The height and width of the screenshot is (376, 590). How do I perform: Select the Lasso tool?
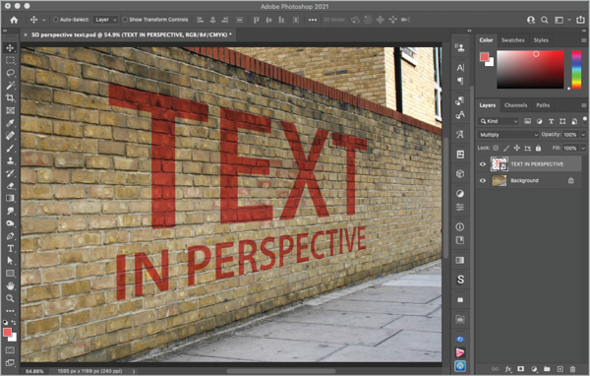tap(10, 73)
